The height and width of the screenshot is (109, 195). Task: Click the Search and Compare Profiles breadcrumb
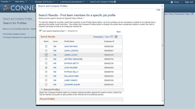pos(102,2)
